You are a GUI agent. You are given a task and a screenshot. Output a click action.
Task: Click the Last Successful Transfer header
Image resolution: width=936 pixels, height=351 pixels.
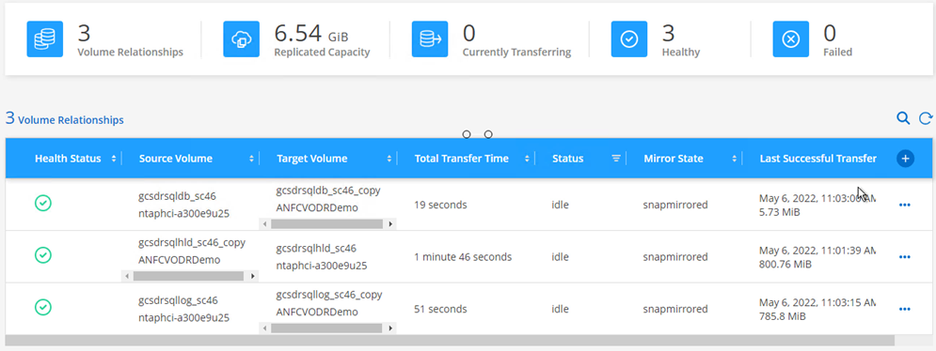(x=817, y=159)
